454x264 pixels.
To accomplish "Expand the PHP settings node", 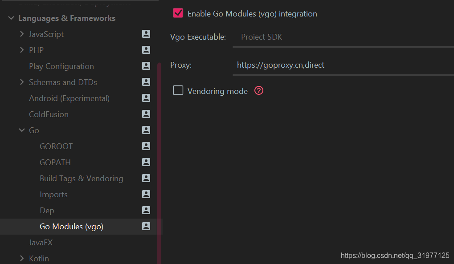I will [x=22, y=50].
